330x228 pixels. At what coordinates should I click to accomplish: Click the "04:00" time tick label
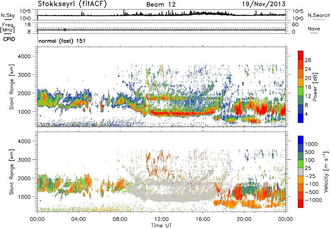pyautogui.click(x=78, y=219)
